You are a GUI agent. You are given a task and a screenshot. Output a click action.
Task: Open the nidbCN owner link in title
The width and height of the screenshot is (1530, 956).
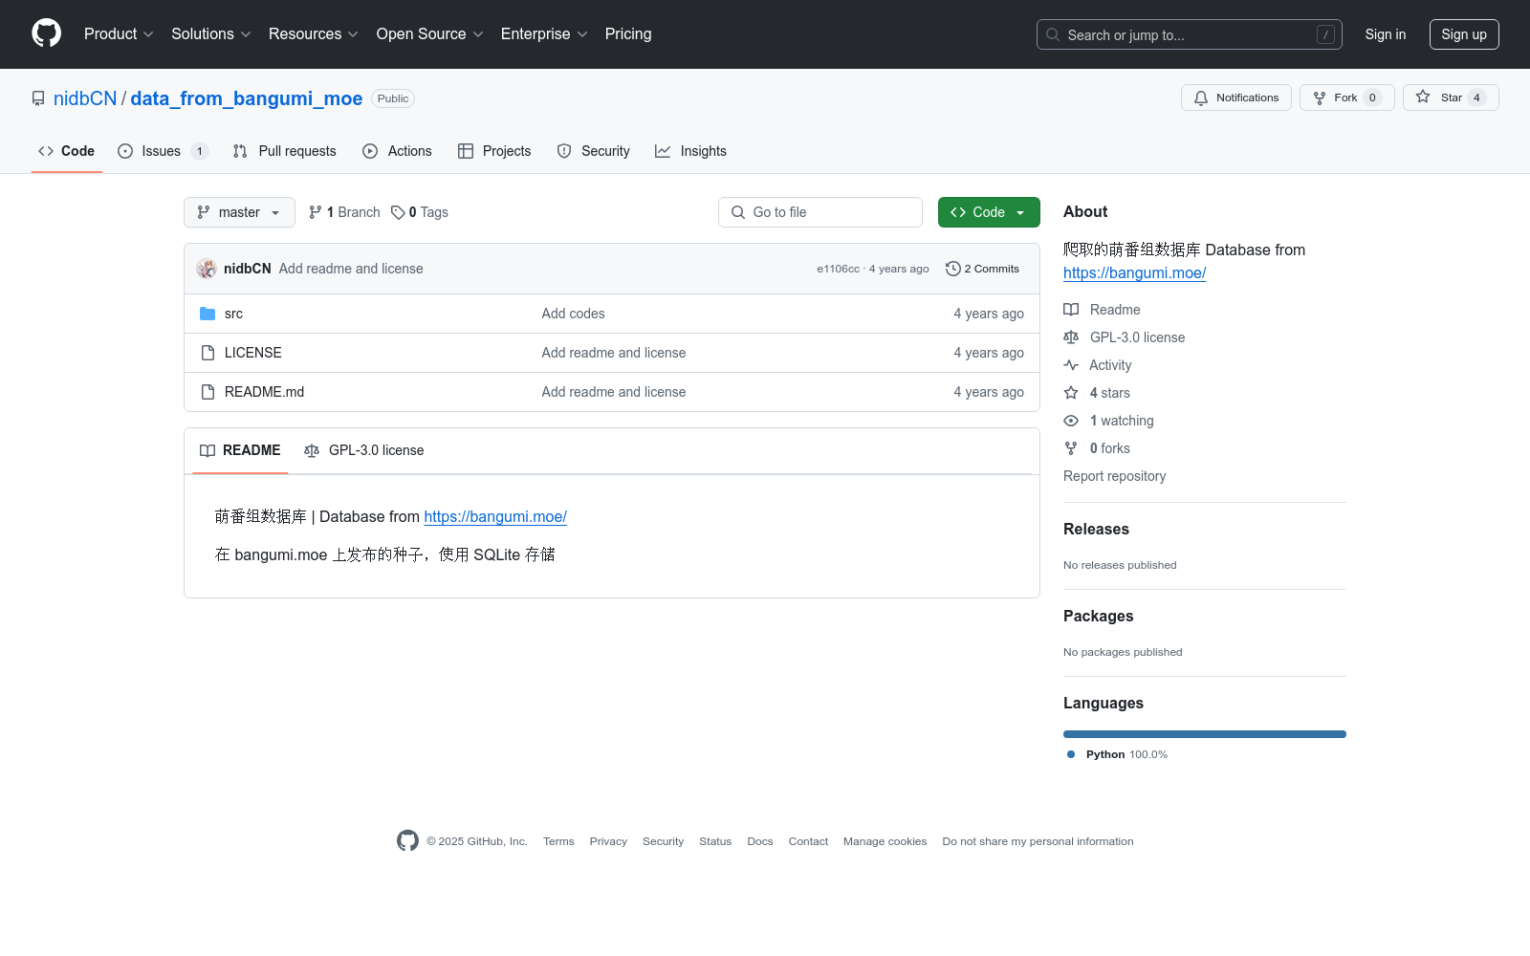[x=85, y=98]
